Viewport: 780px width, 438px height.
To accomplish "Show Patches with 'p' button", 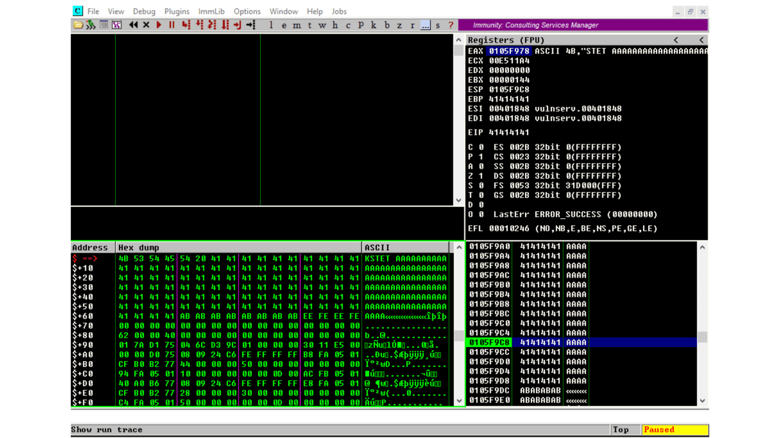I will 361,25.
